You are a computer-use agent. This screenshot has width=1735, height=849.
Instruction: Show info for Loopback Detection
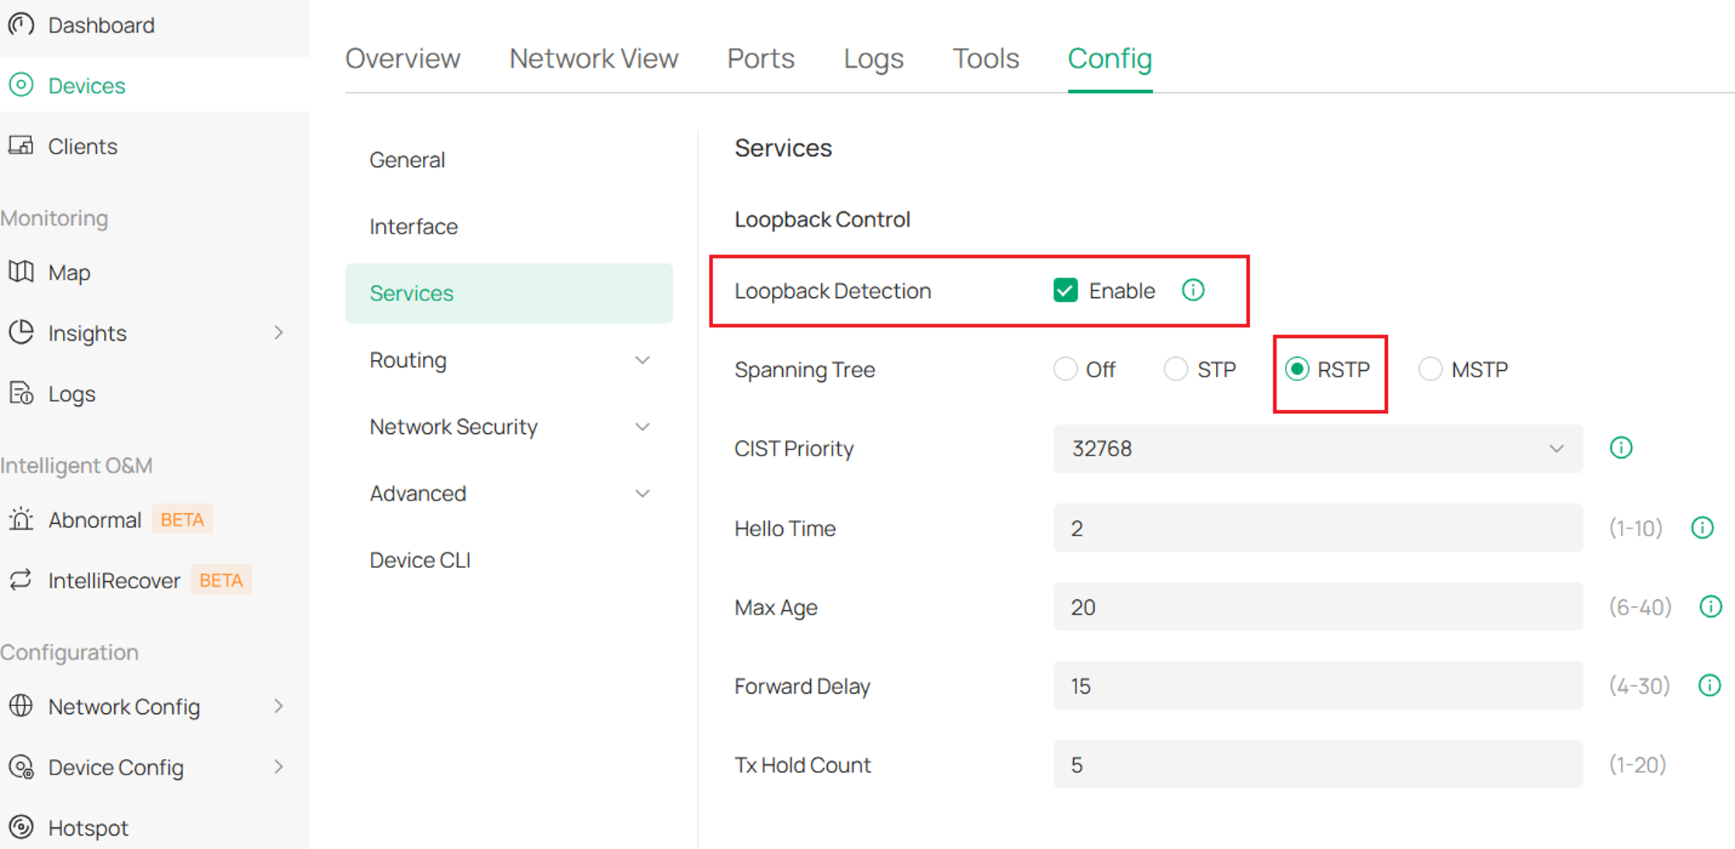(x=1193, y=290)
